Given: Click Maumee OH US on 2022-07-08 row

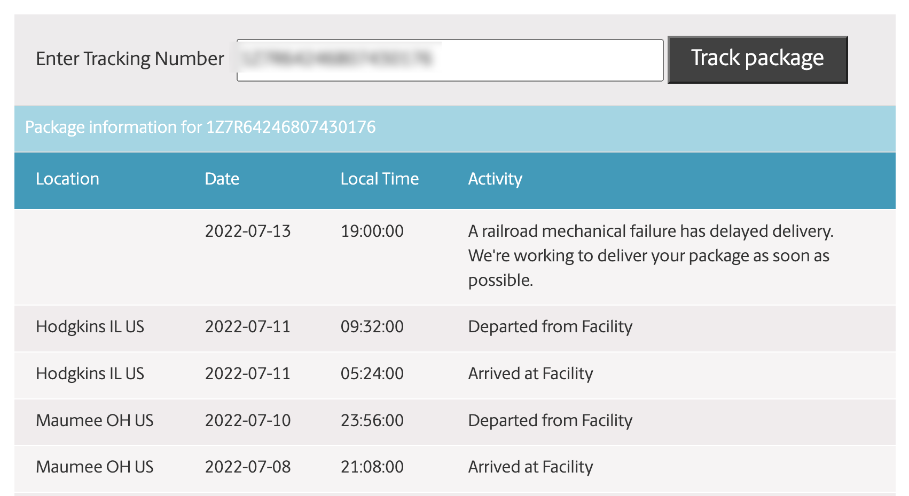Looking at the screenshot, I should pos(95,467).
